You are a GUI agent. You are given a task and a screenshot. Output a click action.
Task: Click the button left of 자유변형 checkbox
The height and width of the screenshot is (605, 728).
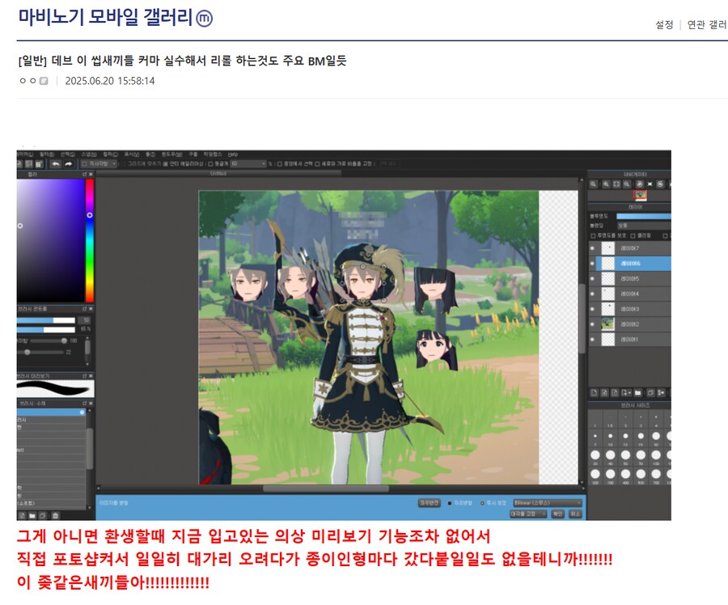point(429,503)
